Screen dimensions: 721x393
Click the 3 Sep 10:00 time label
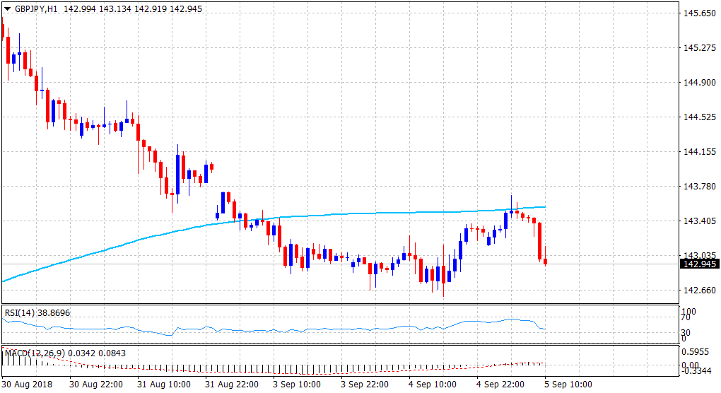pyautogui.click(x=296, y=385)
